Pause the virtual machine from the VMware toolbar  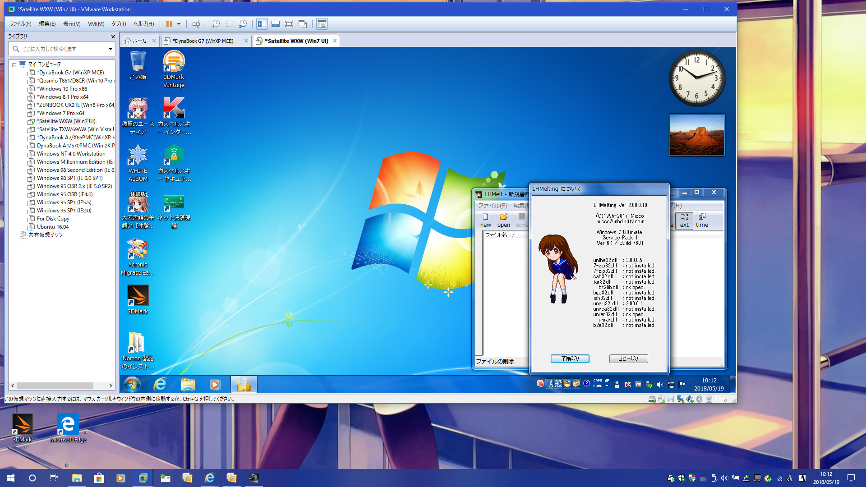pyautogui.click(x=169, y=24)
